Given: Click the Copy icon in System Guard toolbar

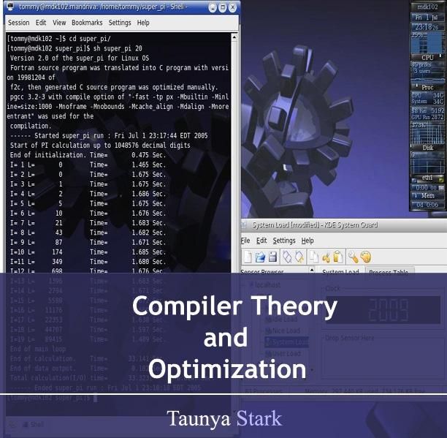Looking at the screenshot, I should [x=314, y=257].
